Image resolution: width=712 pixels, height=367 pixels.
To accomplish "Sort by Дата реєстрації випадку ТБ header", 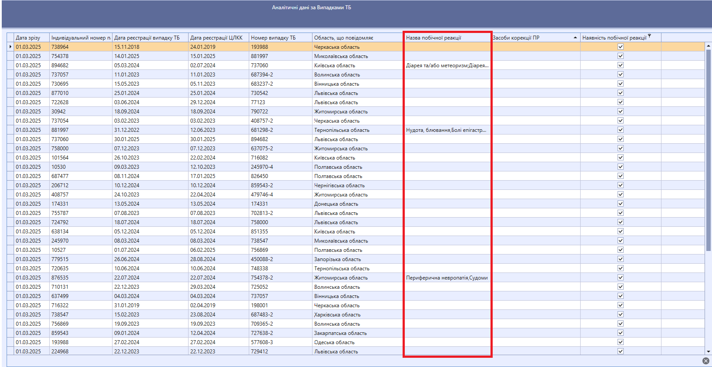I will coord(150,38).
